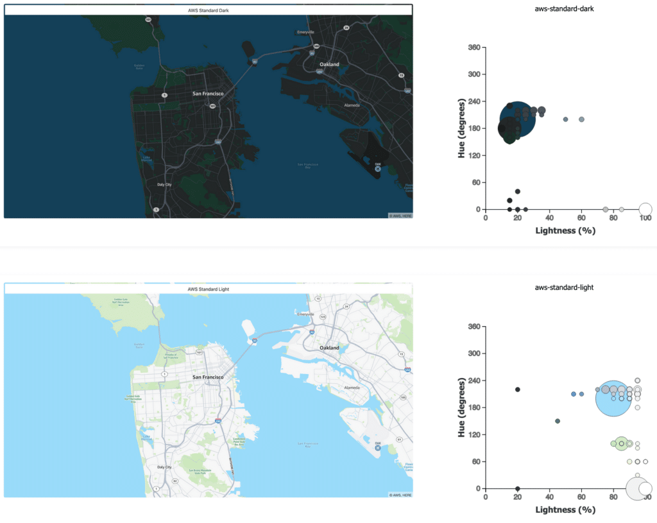657x523 pixels.
Task: Click the I-80 Bay Bridge shield on light map
Action: coord(254,341)
